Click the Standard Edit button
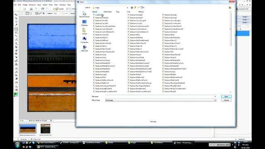 coord(243,9)
